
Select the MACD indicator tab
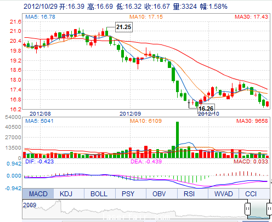click(x=38, y=193)
